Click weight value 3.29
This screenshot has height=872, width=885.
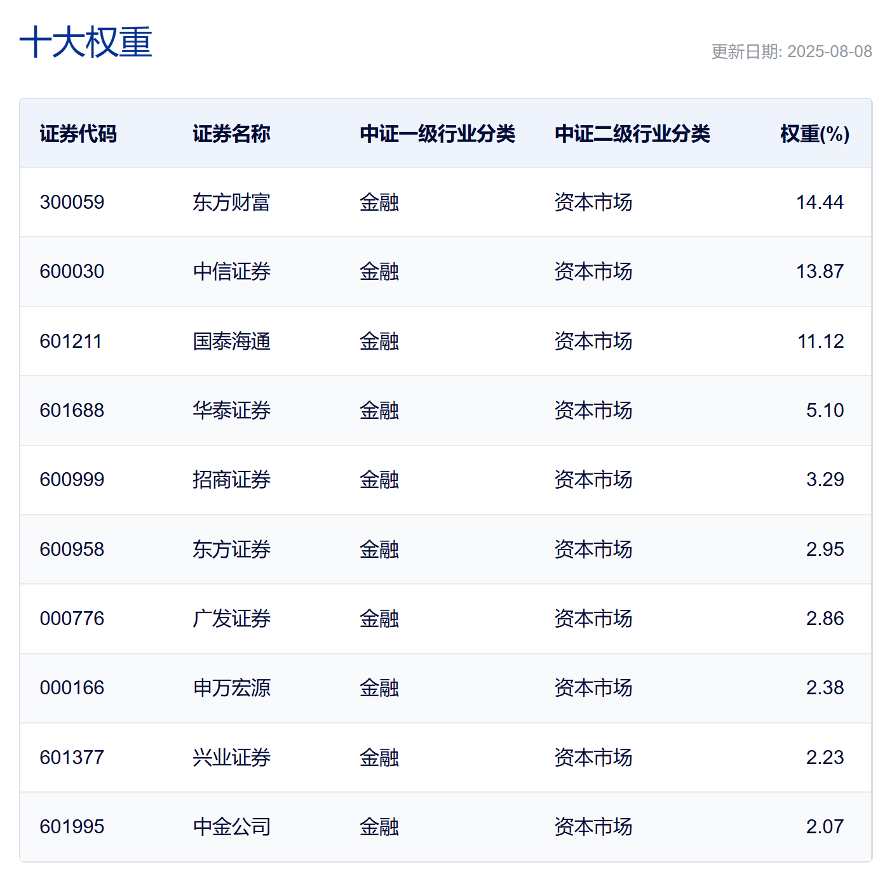pos(825,480)
